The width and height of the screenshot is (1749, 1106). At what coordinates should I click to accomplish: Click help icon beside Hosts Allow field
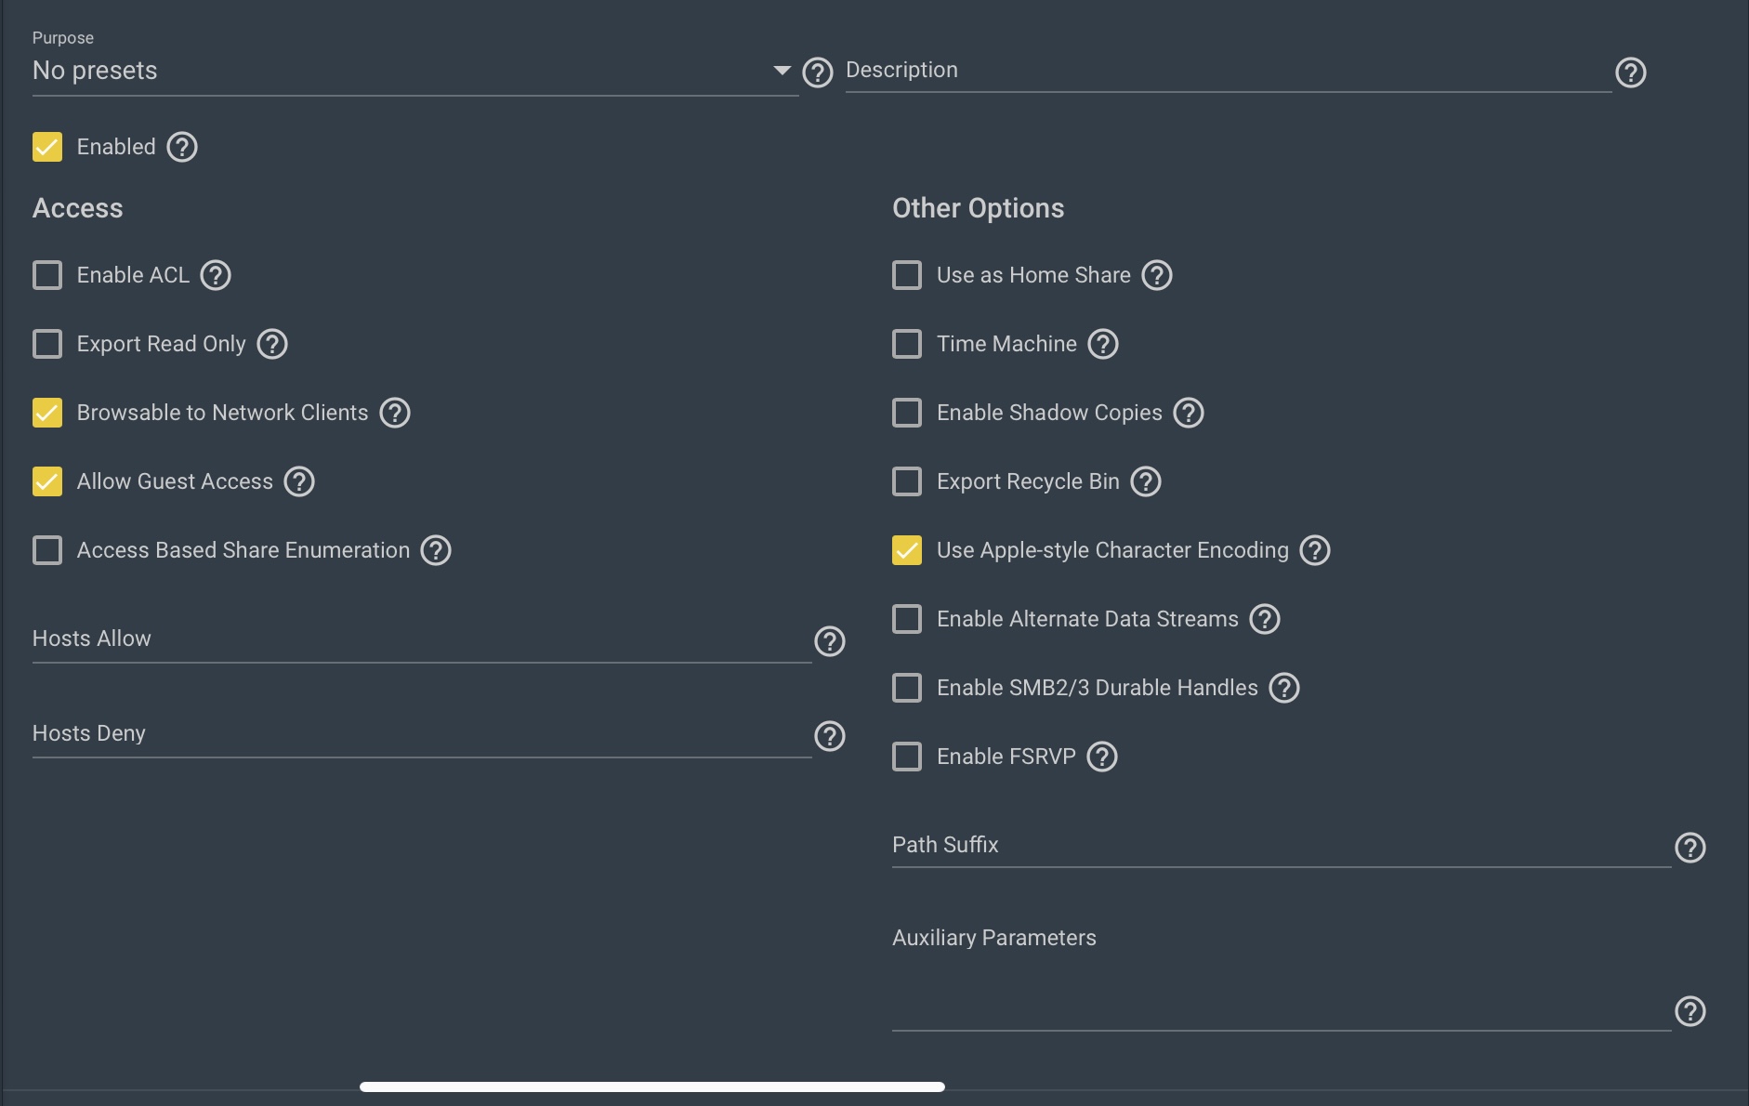[x=830, y=641]
